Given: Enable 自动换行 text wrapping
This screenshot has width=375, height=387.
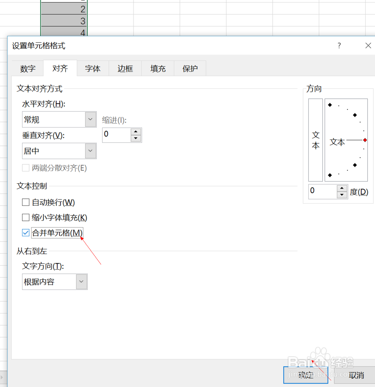Looking at the screenshot, I should point(25,202).
